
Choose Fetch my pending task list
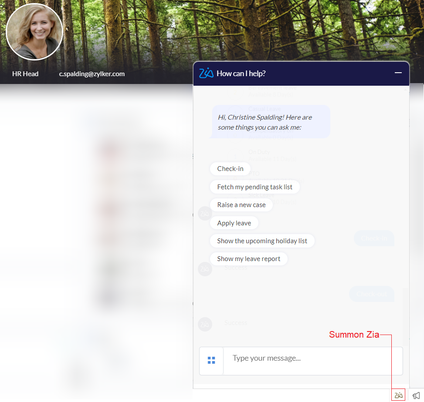pyautogui.click(x=254, y=187)
